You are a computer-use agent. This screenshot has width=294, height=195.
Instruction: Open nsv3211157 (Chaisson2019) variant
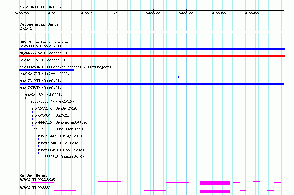[45, 60]
